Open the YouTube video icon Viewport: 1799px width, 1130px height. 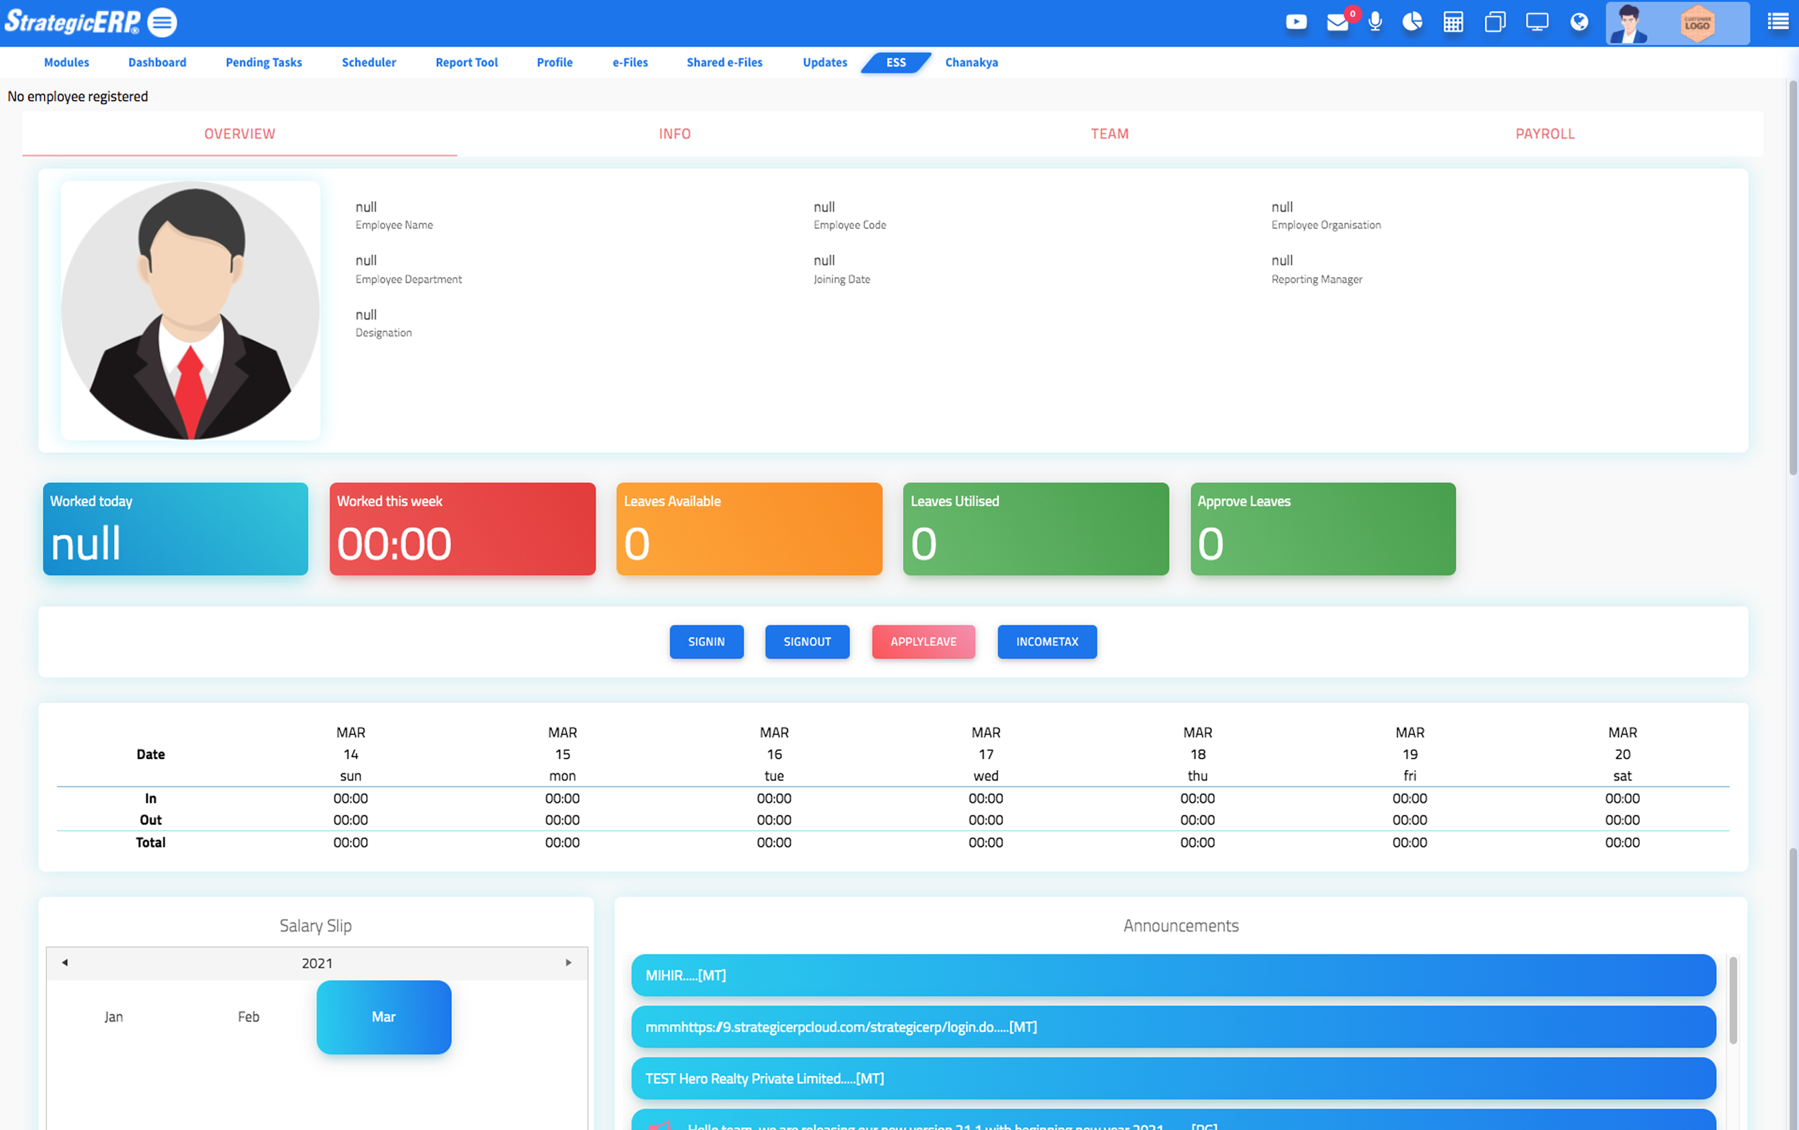pyautogui.click(x=1296, y=23)
